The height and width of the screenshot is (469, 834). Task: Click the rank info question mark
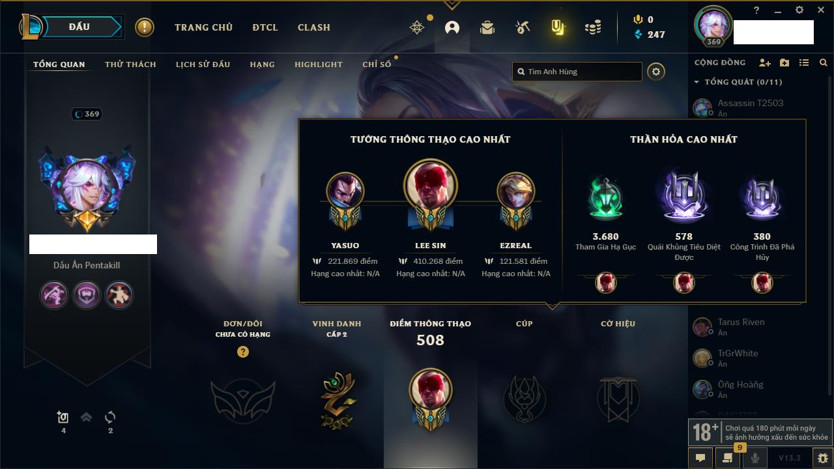pos(243,352)
